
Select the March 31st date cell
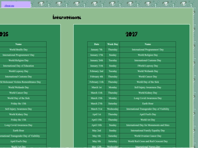click(96, 109)
